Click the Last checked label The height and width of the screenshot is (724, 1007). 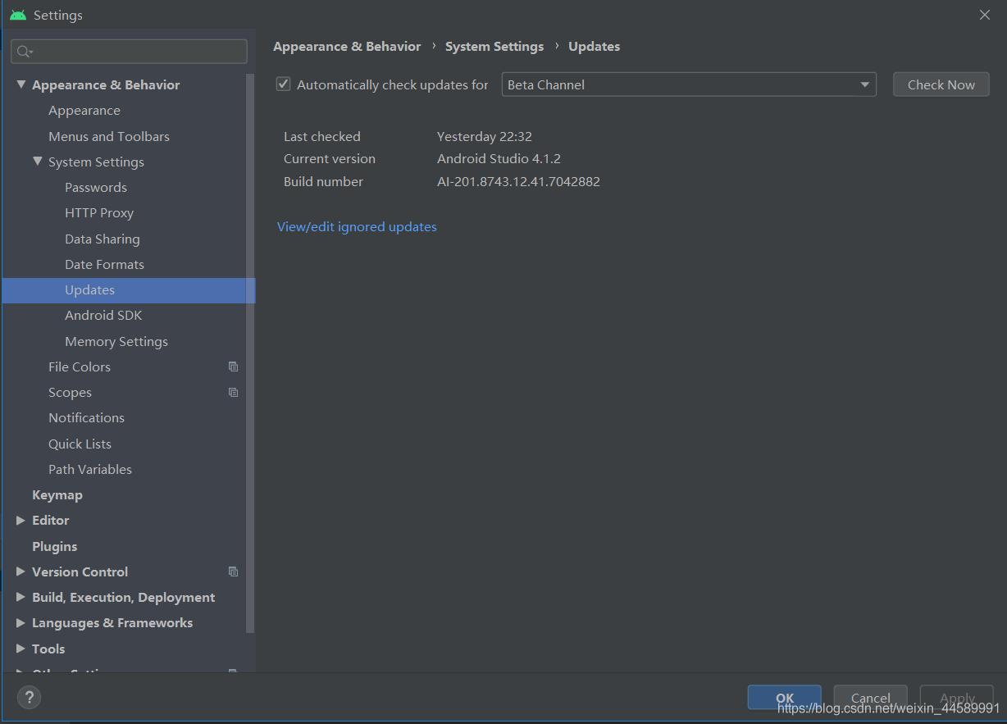(x=322, y=136)
